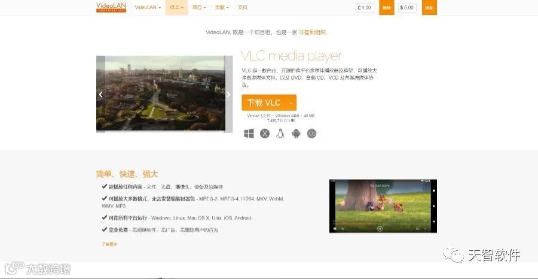The image size is (538, 279).
Task: Follow the 非盈利组织 link
Action: click(x=312, y=32)
